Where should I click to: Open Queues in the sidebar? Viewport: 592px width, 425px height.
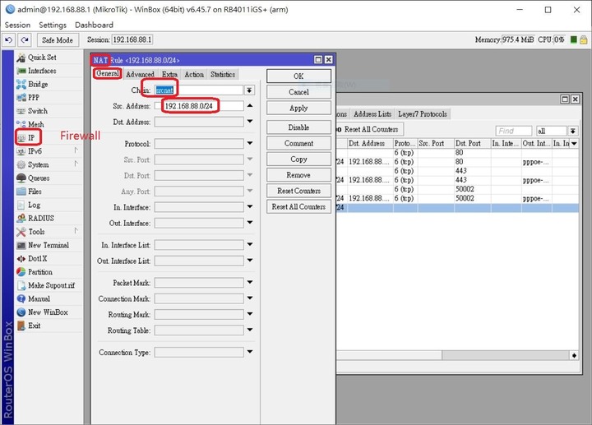click(x=38, y=178)
